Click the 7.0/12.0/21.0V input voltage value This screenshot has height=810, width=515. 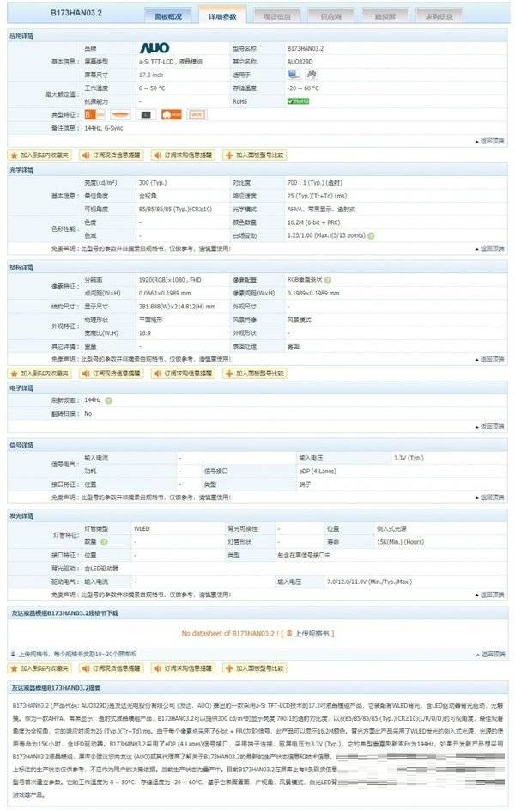pyautogui.click(x=369, y=582)
